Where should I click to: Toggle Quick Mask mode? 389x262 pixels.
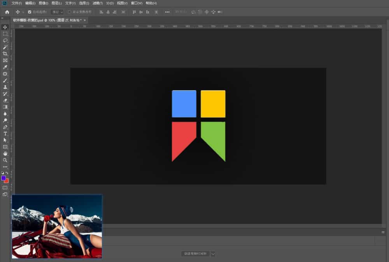coord(5,188)
